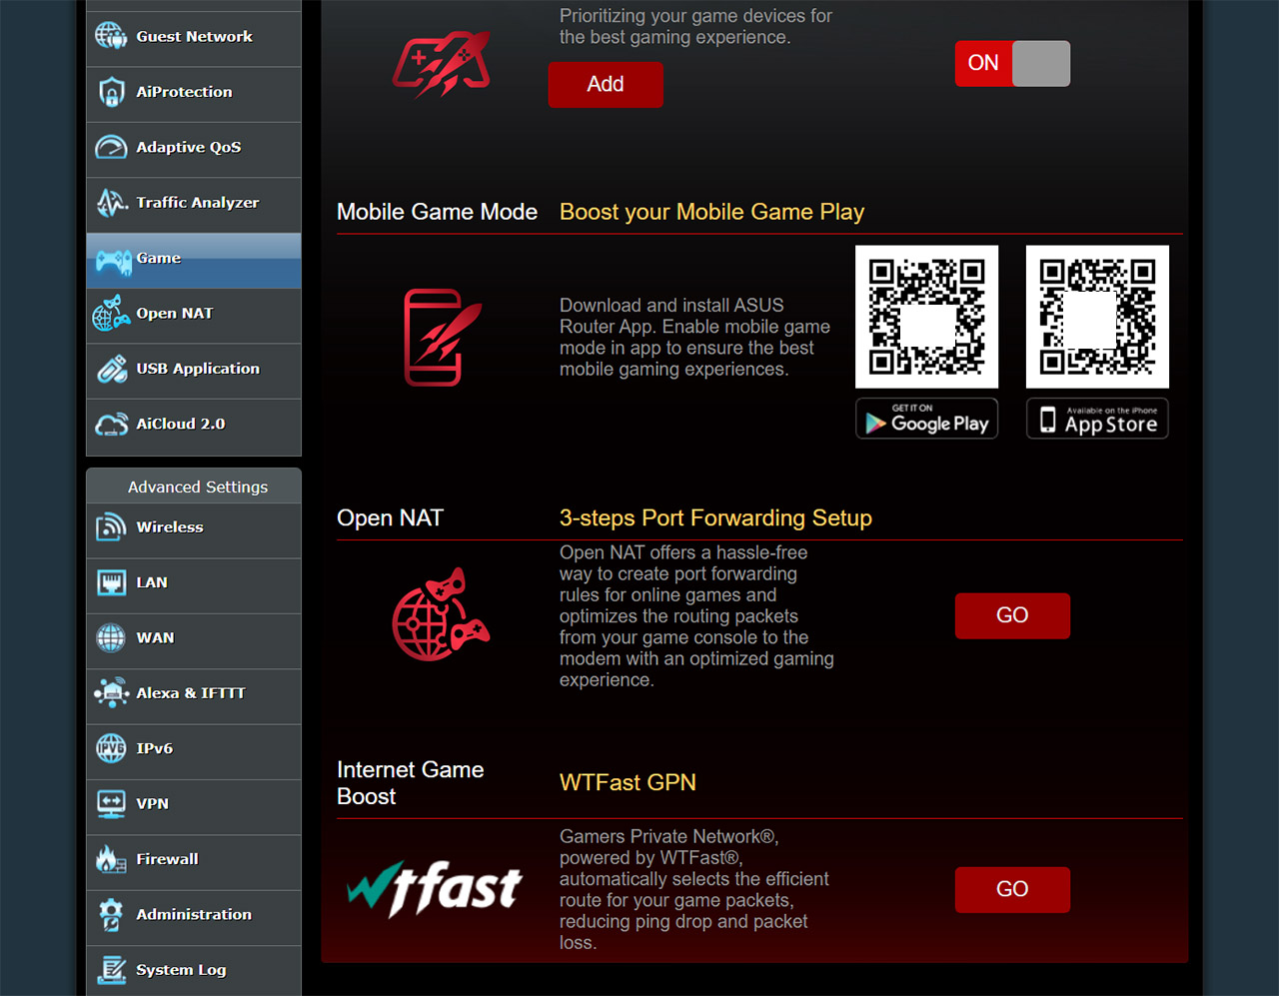Click the AiProtection shield lock icon
This screenshot has height=996, width=1279.
[111, 92]
